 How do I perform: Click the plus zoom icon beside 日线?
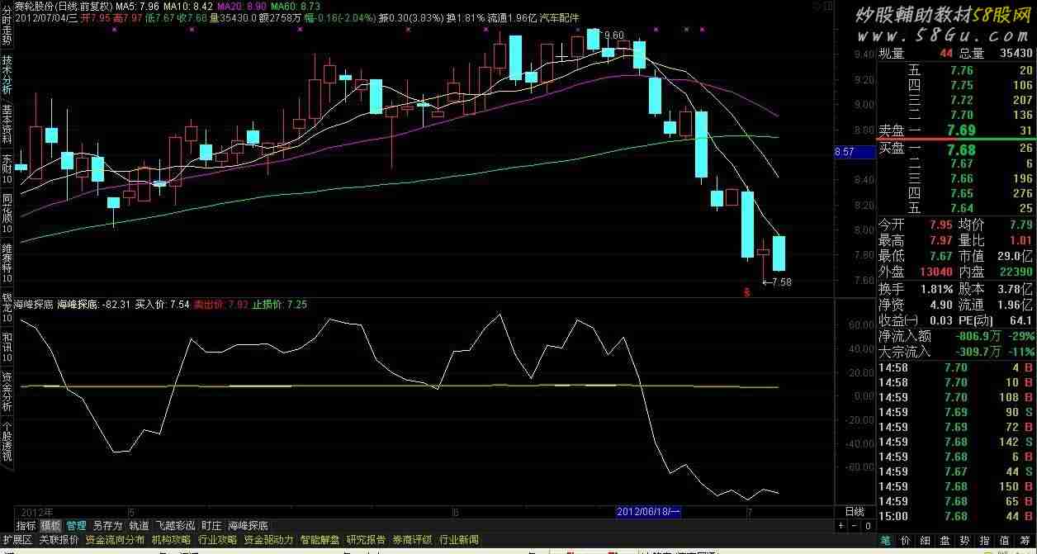[840, 526]
